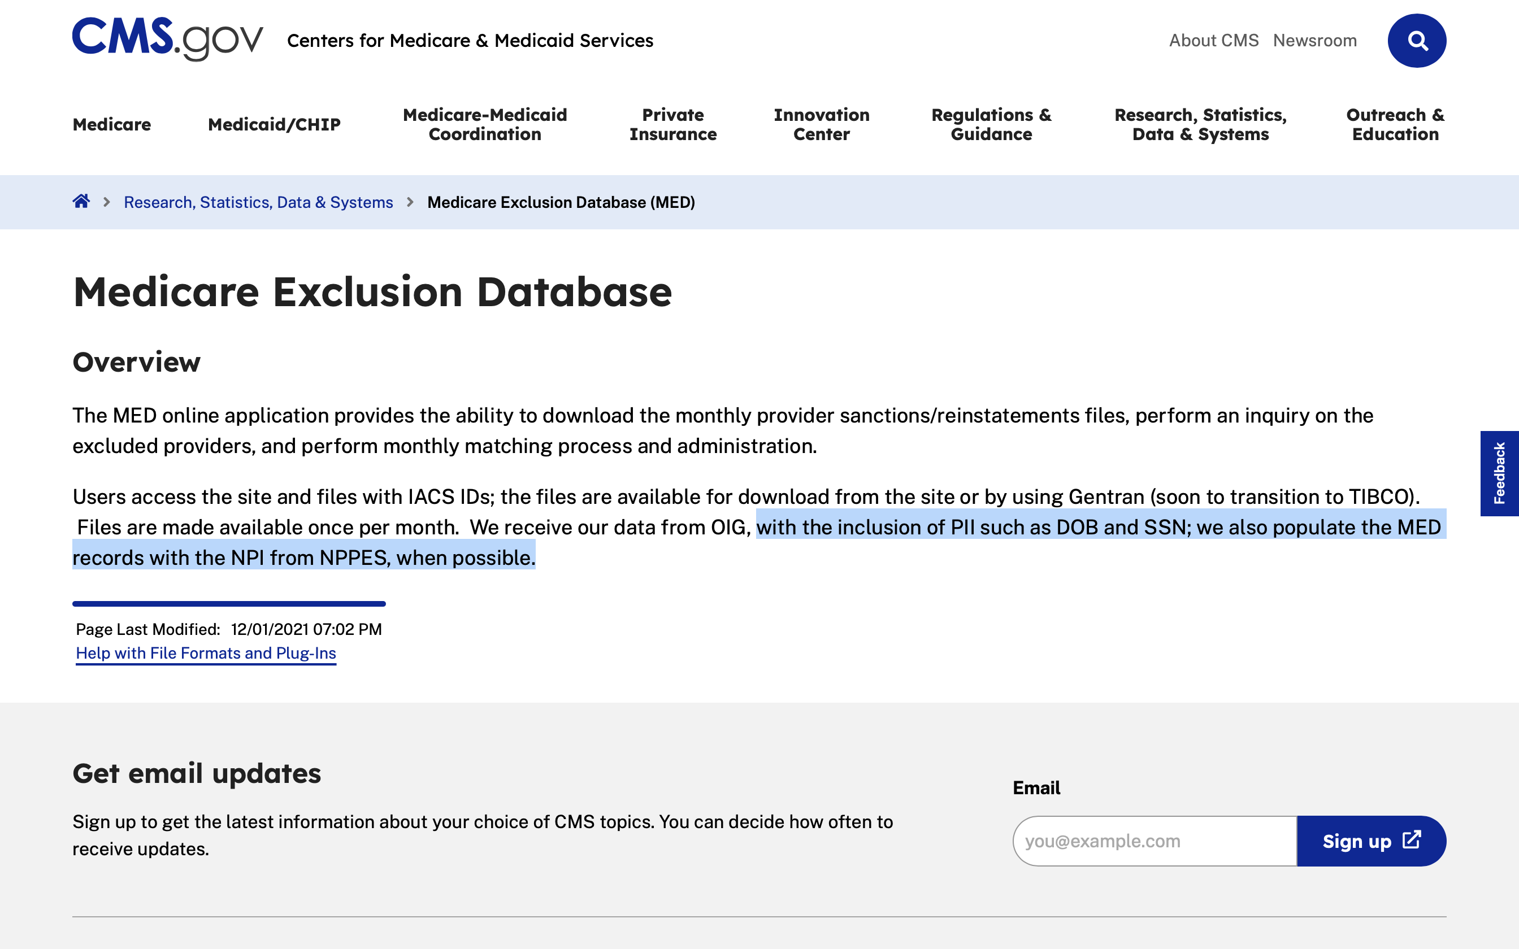The image size is (1519, 949).
Task: Click the home breadcrumb icon
Action: 81,202
